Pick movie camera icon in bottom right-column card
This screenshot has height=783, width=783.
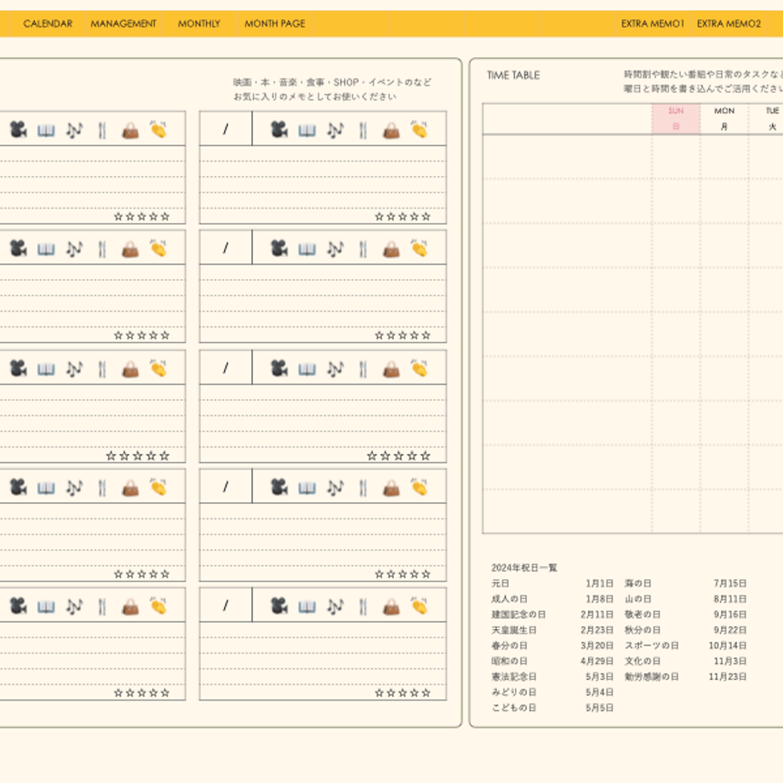pos(279,606)
